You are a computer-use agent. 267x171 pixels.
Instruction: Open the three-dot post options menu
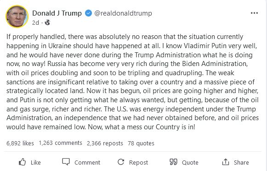tap(254, 13)
